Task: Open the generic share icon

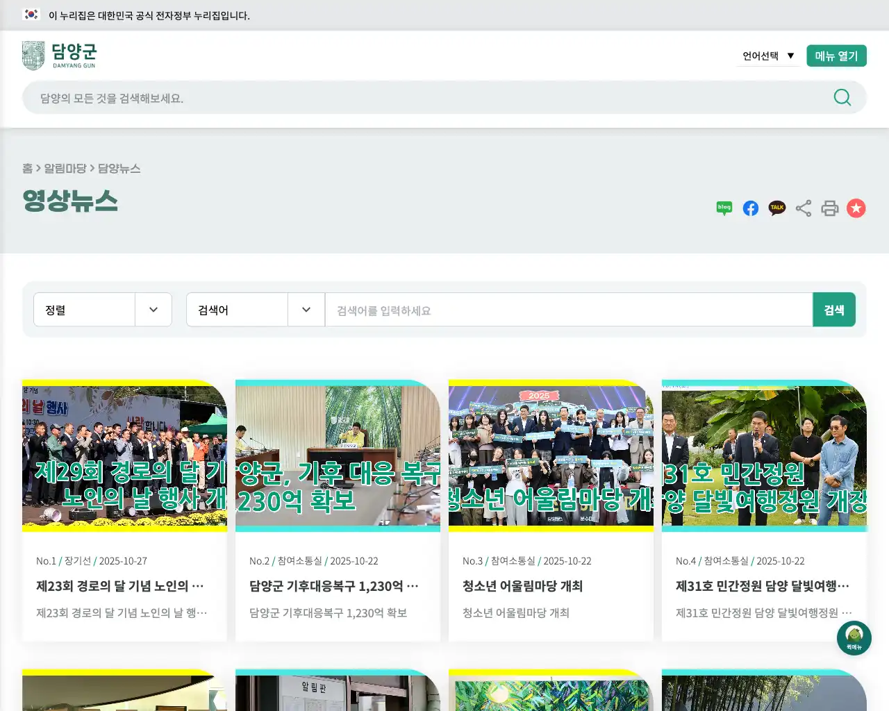Action: click(x=803, y=208)
